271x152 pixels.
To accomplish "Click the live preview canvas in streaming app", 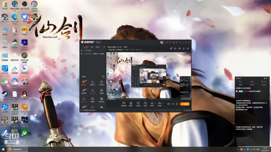I will point(149,76).
